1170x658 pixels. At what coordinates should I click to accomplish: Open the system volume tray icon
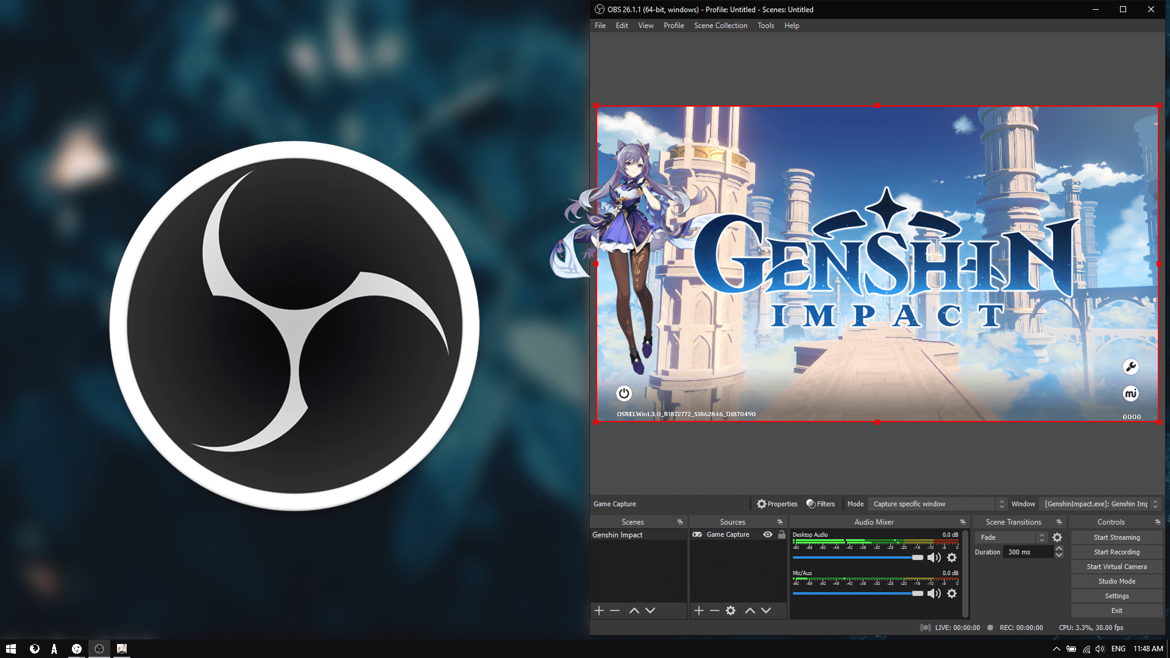click(1100, 649)
